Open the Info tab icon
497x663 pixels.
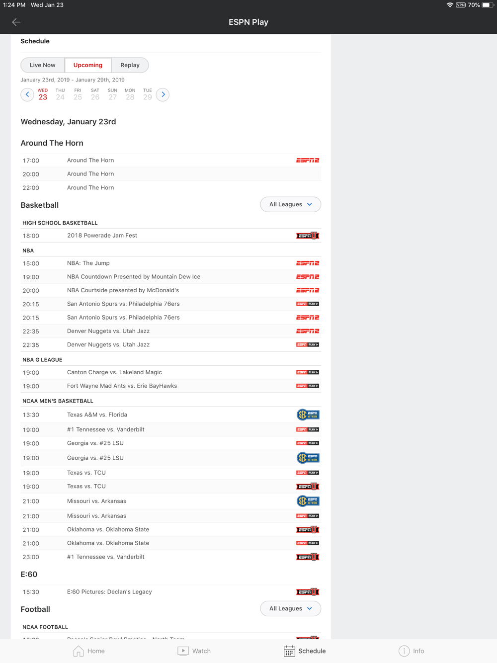404,651
